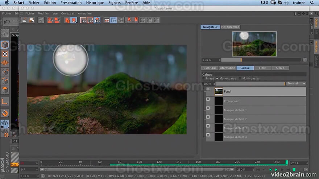Open the Comparer menu
319x179 pixels.
[68, 13]
